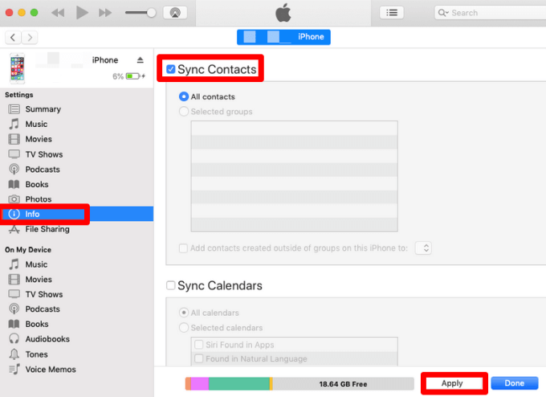The image size is (546, 397).
Task: Select the All contacts radio button
Action: coord(184,96)
